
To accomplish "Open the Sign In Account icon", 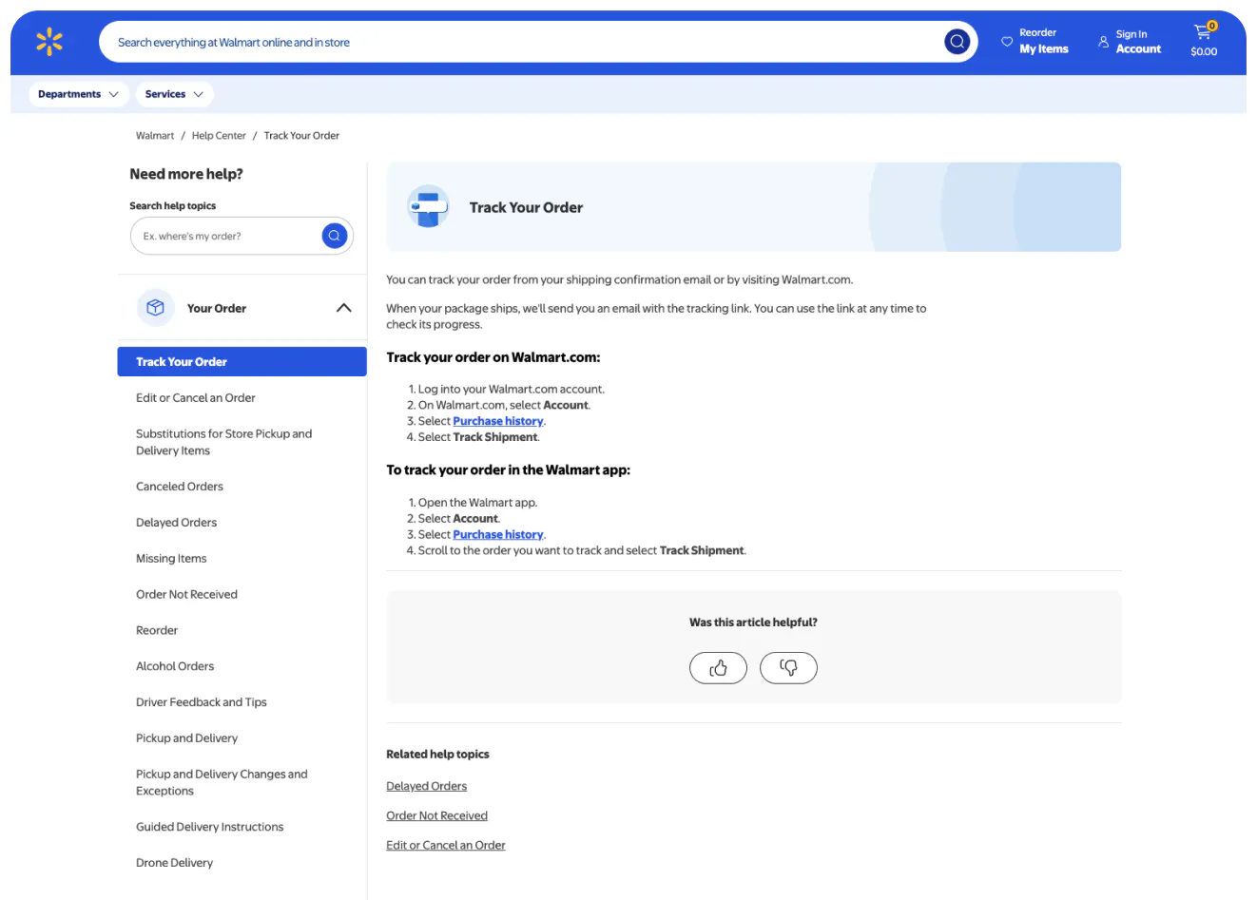I will tap(1103, 42).
